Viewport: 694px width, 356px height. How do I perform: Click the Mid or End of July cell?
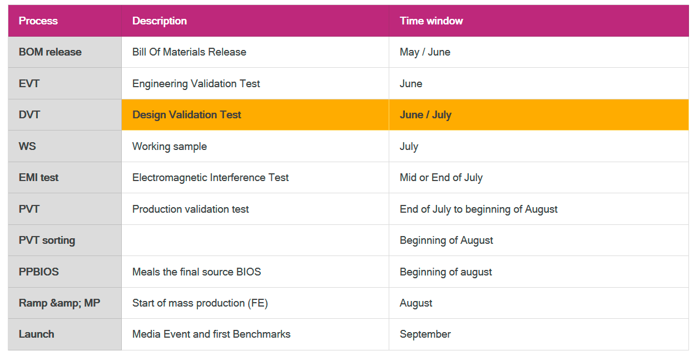[441, 178]
